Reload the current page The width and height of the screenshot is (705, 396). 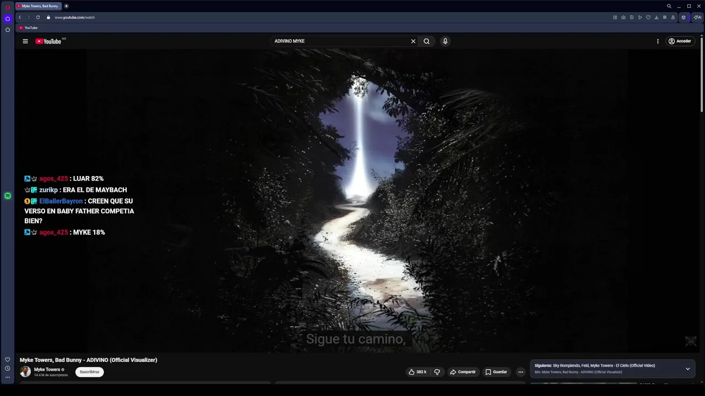click(38, 17)
